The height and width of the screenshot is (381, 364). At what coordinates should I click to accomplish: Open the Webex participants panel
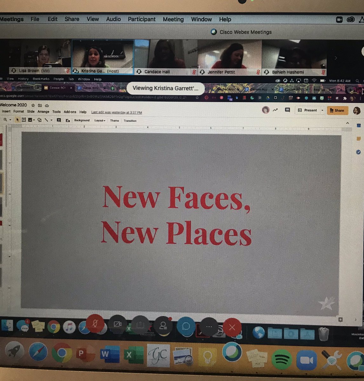tap(163, 325)
